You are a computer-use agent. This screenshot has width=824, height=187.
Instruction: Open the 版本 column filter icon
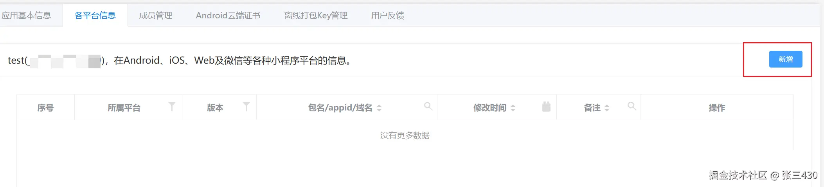pyautogui.click(x=246, y=106)
